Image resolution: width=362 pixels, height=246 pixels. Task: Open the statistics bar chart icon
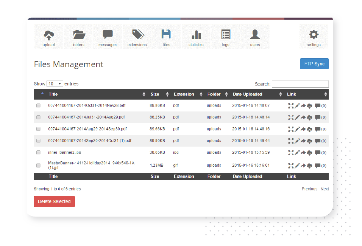pyautogui.click(x=196, y=35)
